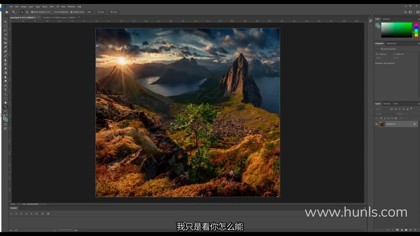Select the History Brush tool

point(5,64)
